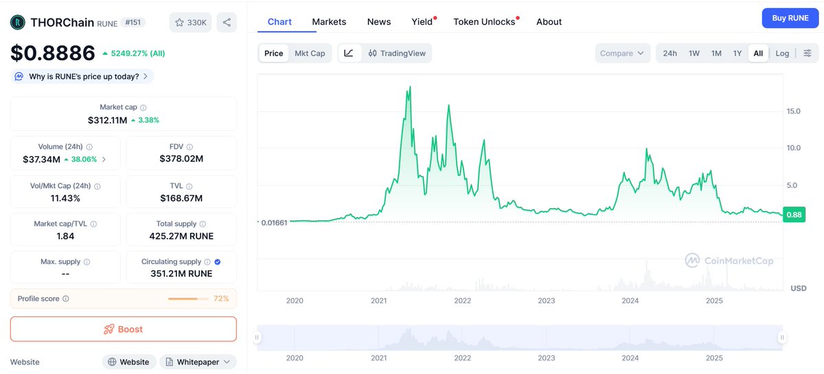Open Why is RUNE's price up today
This screenshot has width=824, height=374.
pyautogui.click(x=82, y=76)
